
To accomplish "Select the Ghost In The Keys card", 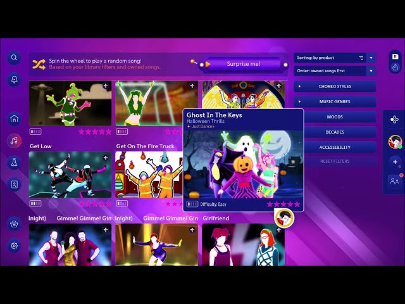I will pos(243,160).
